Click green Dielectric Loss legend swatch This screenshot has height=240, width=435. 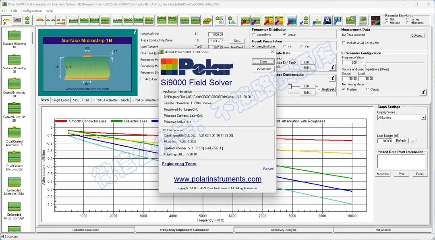[116, 121]
